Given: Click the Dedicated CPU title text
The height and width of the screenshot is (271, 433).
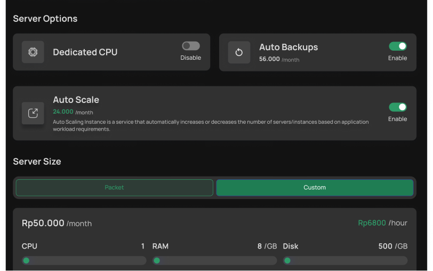Looking at the screenshot, I should pos(85,52).
